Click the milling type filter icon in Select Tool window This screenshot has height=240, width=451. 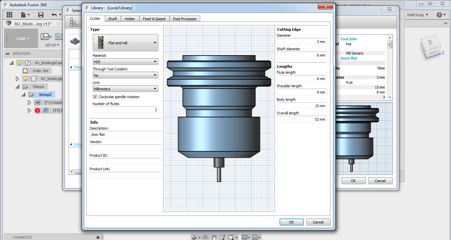click(75, 41)
